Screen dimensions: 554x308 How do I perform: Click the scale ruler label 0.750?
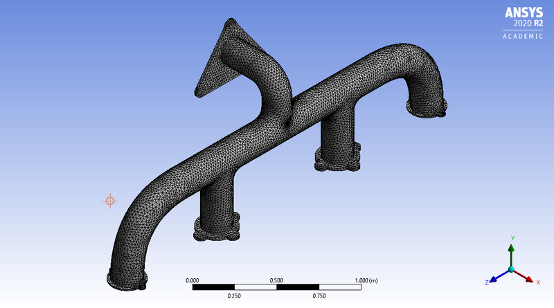tap(319, 296)
